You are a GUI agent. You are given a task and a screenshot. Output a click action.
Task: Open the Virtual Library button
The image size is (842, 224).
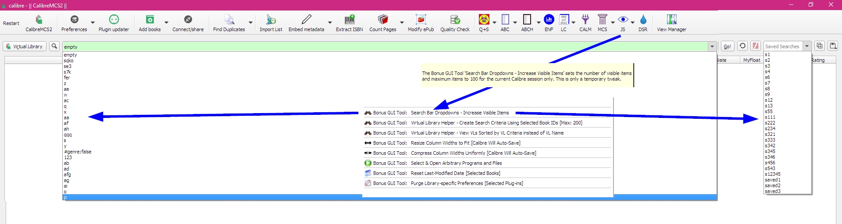click(25, 46)
